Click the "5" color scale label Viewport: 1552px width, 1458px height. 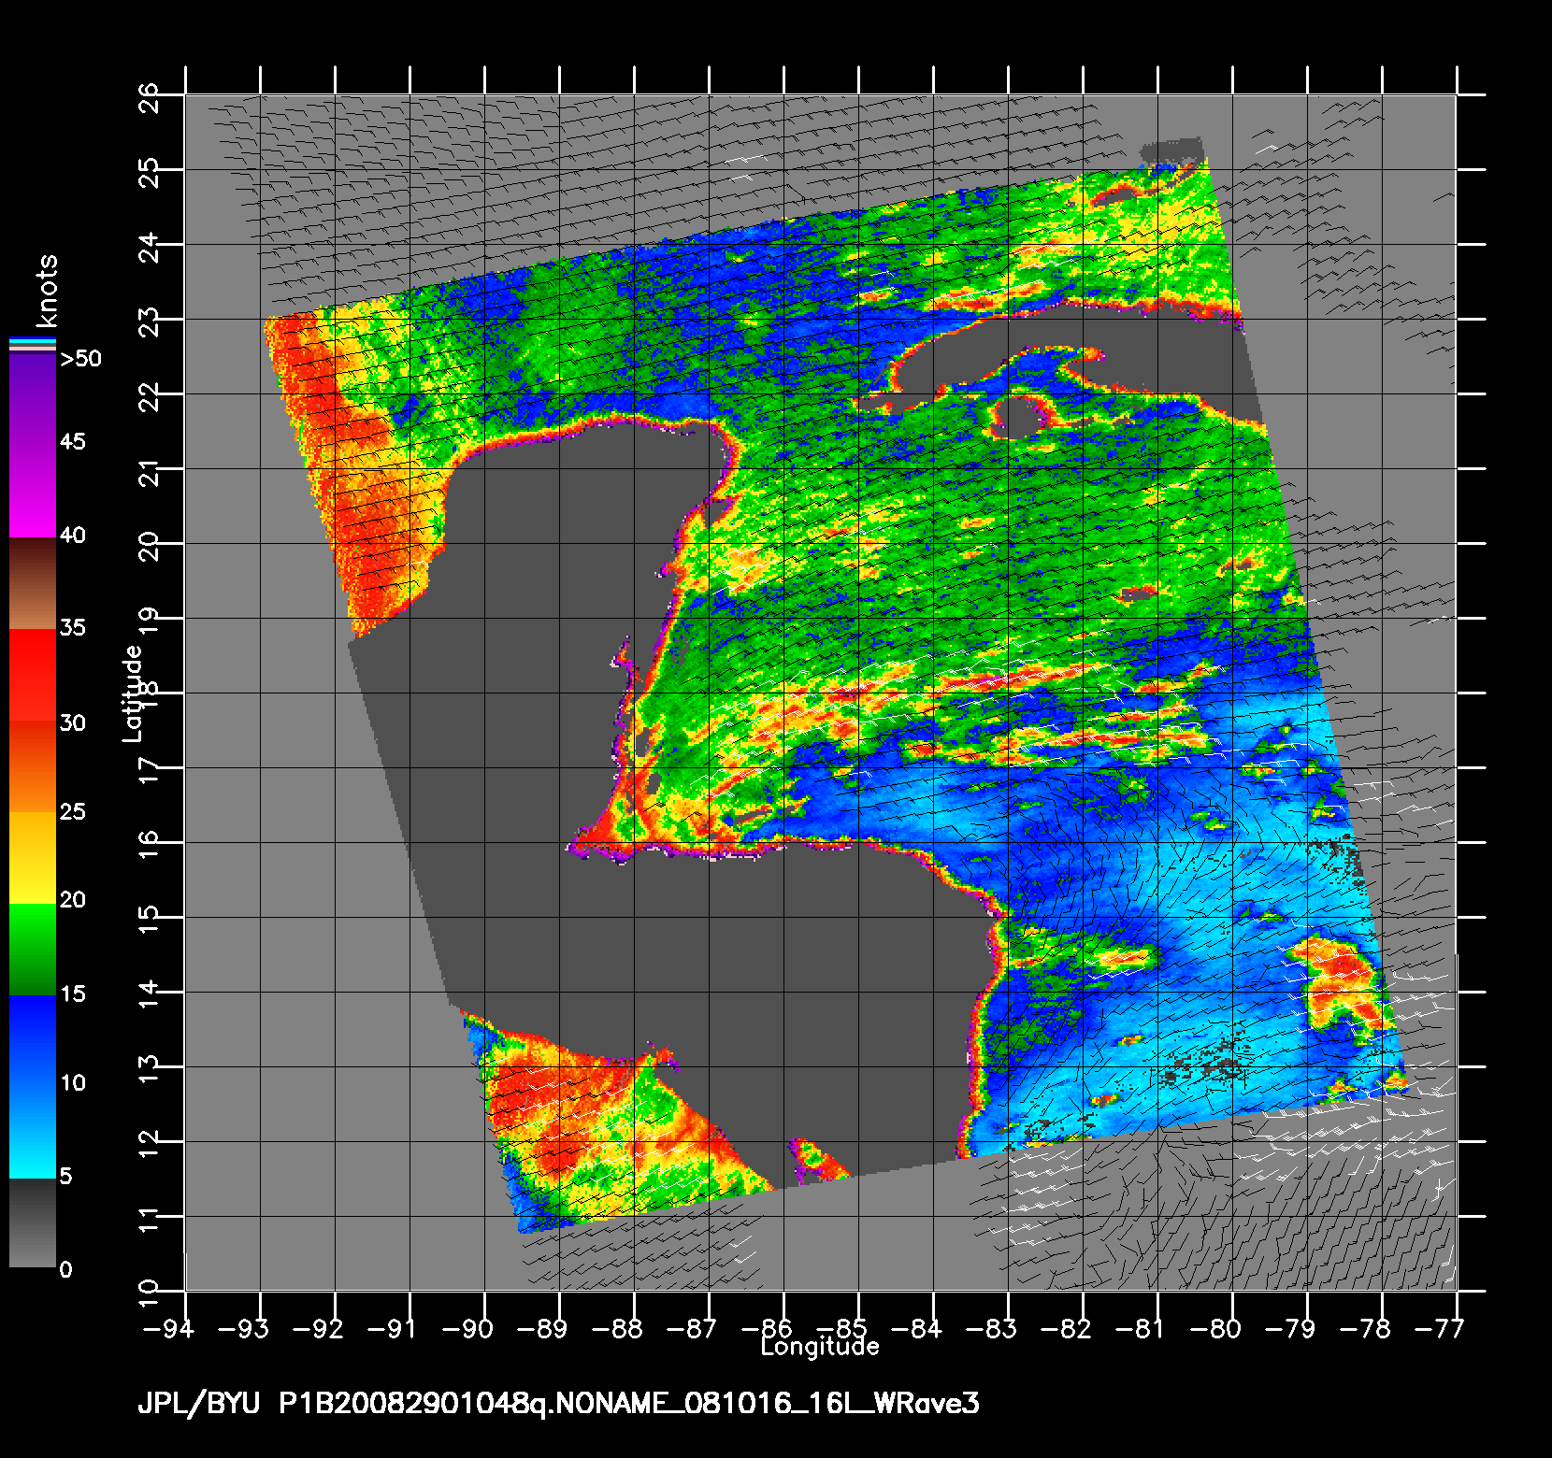65,1177
